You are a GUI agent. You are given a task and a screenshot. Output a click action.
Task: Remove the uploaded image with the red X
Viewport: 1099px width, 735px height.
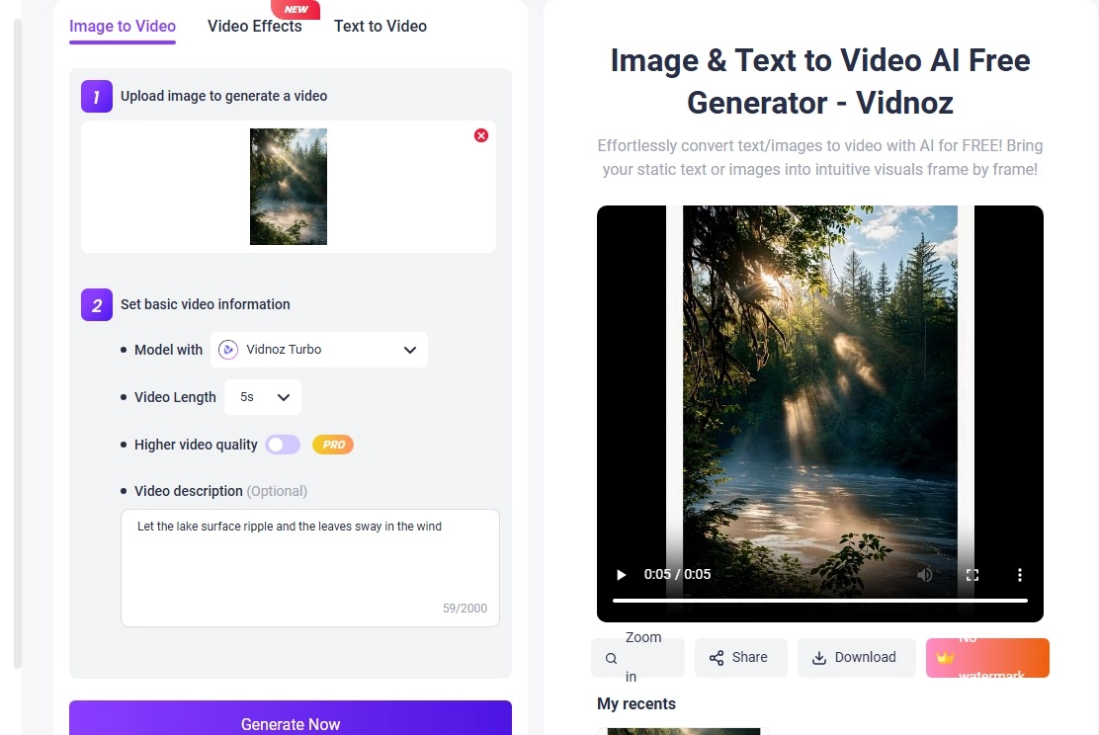481,135
